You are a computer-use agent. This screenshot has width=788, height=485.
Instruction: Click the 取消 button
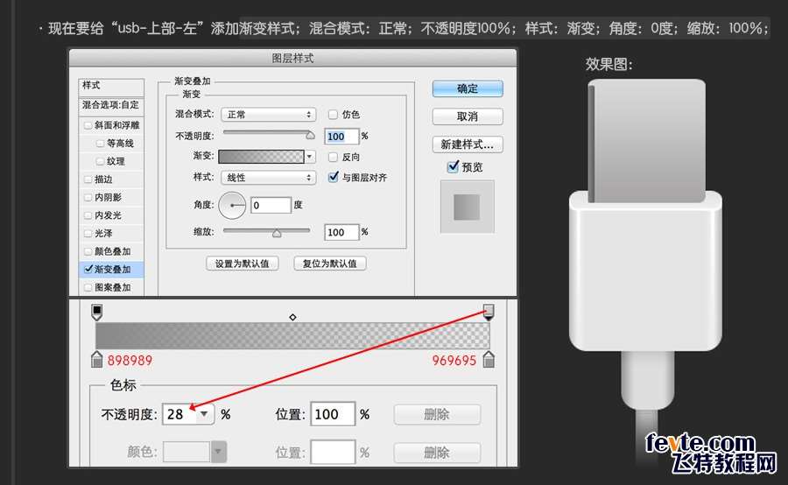pos(468,116)
